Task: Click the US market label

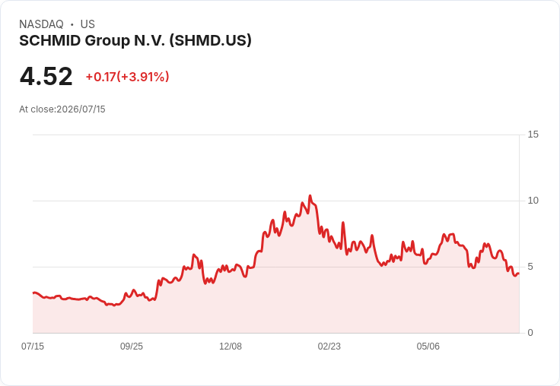Action: click(87, 24)
